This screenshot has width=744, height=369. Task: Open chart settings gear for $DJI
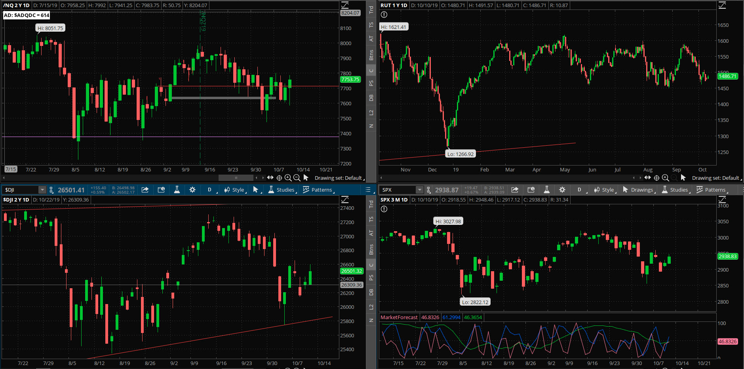point(192,190)
